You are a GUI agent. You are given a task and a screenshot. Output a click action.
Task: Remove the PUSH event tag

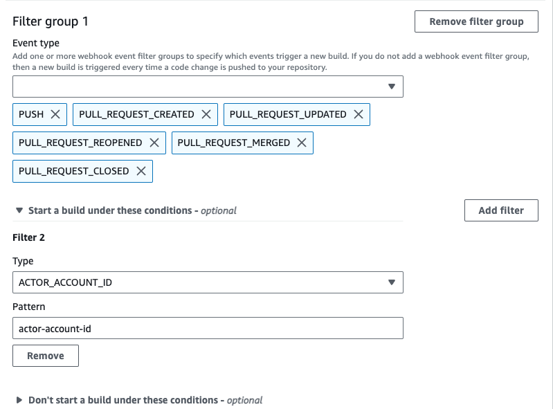(x=55, y=114)
